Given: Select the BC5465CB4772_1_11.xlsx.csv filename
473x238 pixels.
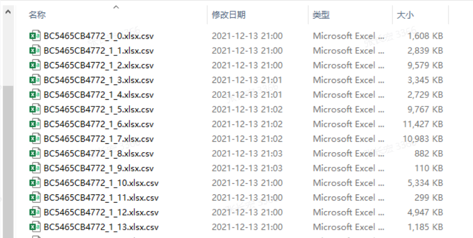Looking at the screenshot, I should pyautogui.click(x=101, y=198).
